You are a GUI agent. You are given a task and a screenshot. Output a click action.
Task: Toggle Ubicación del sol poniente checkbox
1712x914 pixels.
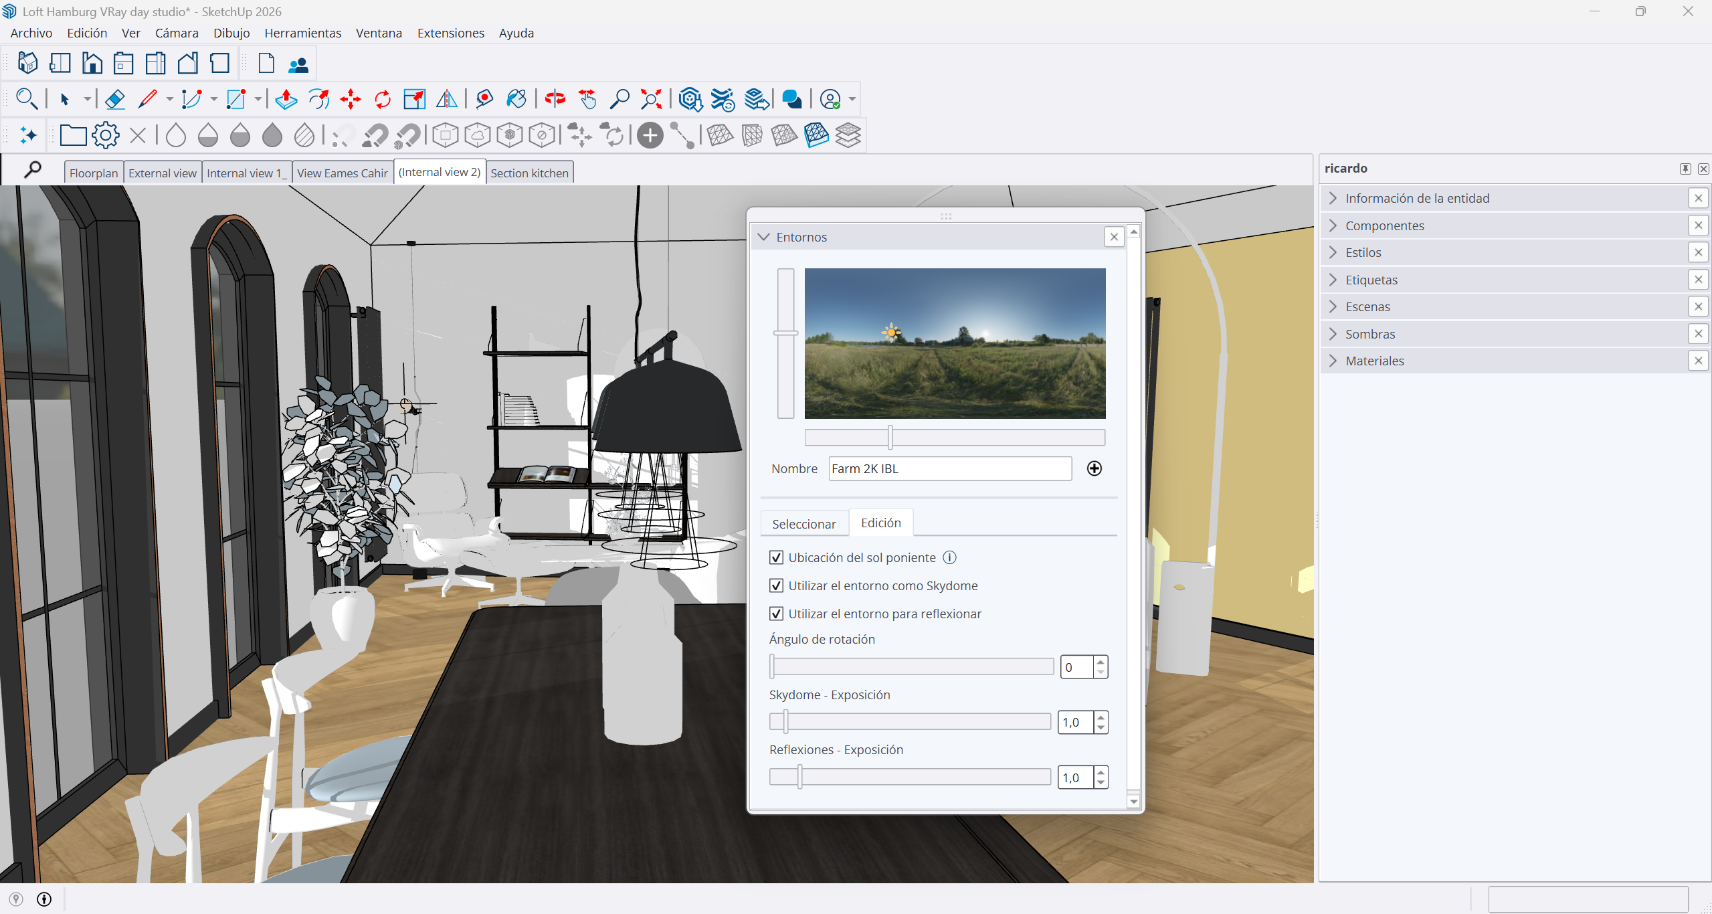[x=777, y=557]
